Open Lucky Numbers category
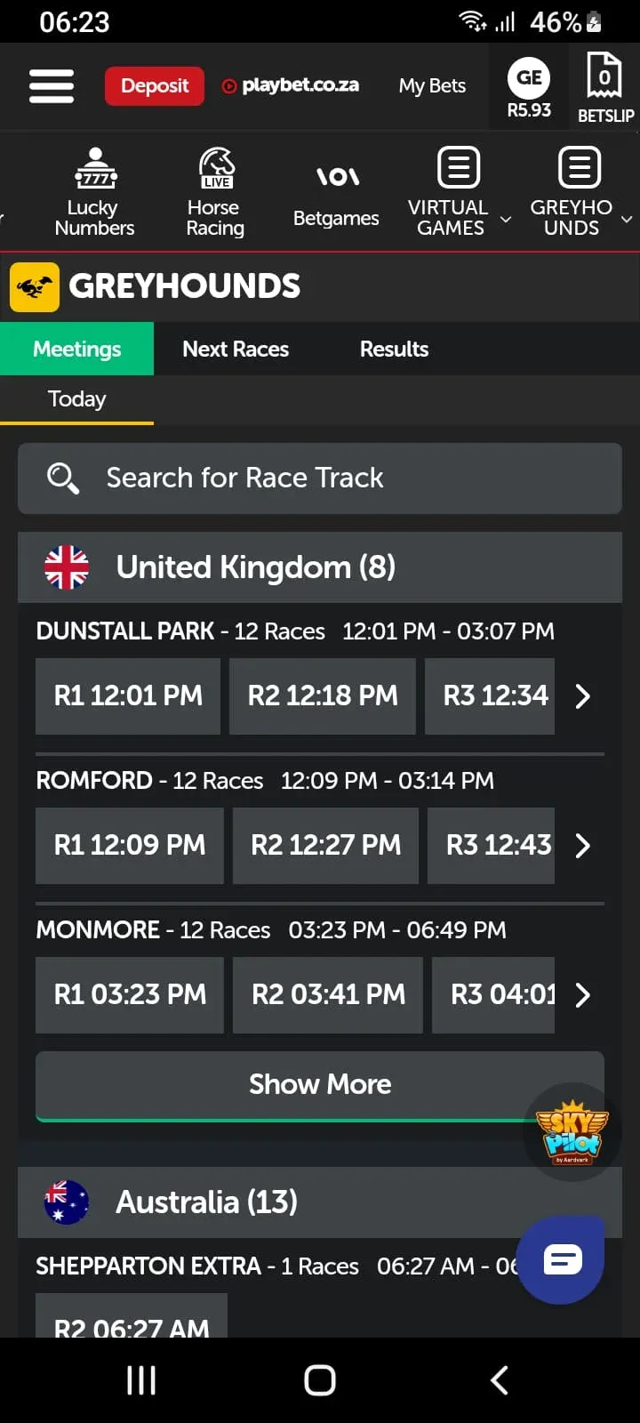The image size is (640, 1423). [94, 191]
